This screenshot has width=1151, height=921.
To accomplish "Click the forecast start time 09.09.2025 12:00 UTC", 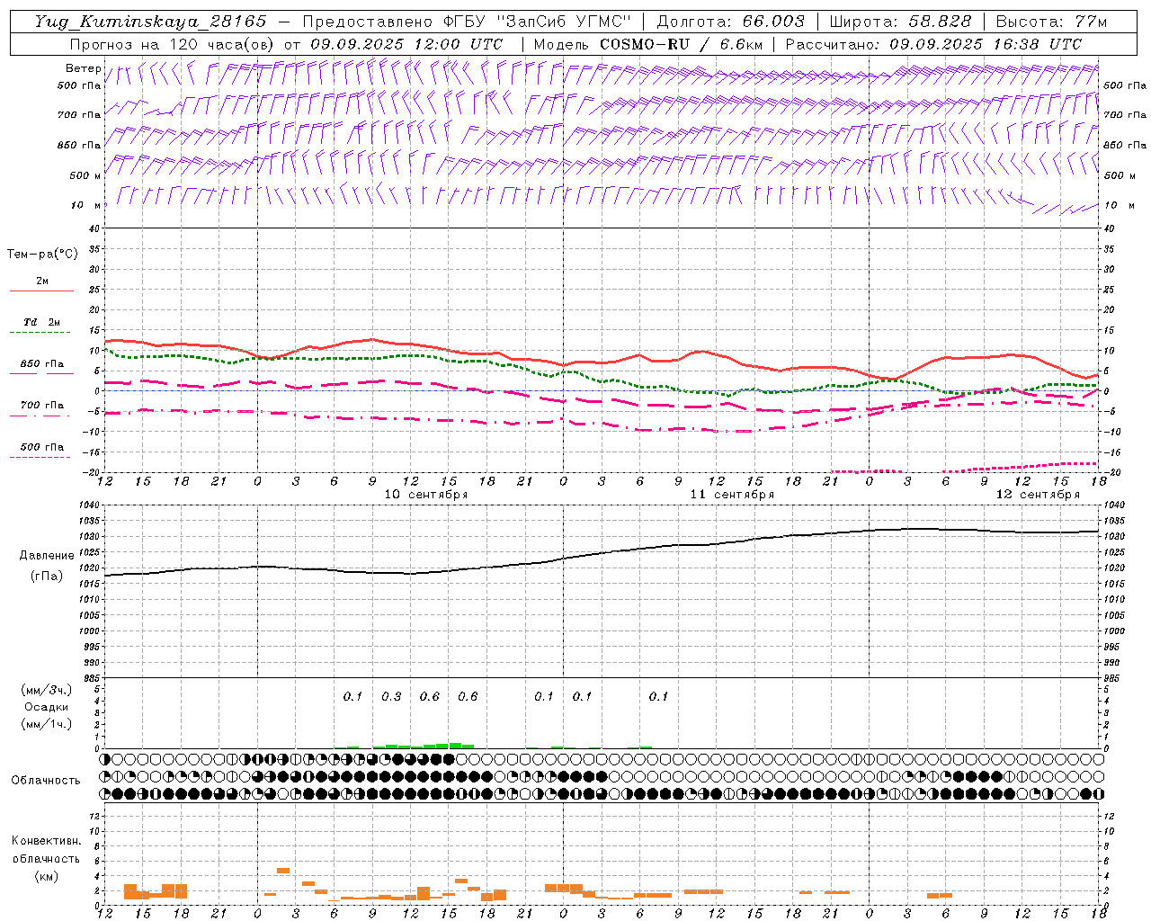I will (406, 44).
